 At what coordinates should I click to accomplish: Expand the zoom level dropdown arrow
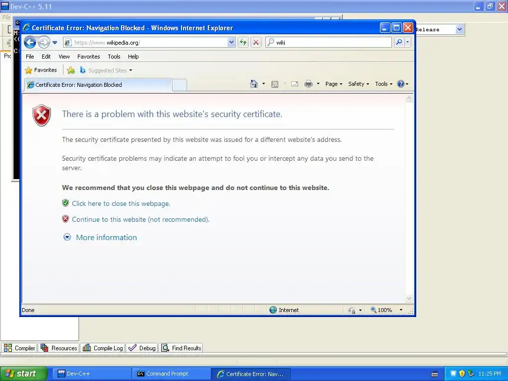click(x=401, y=310)
